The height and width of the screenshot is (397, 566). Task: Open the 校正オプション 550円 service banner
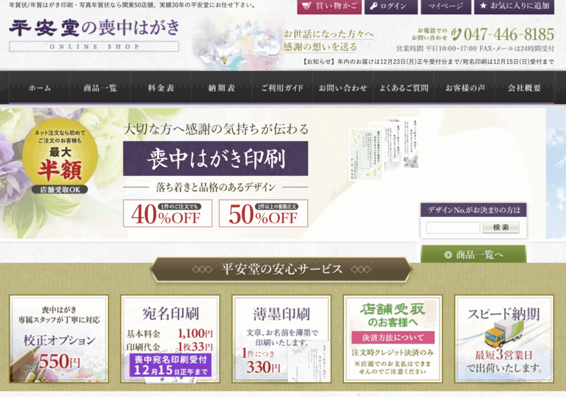[59, 338]
